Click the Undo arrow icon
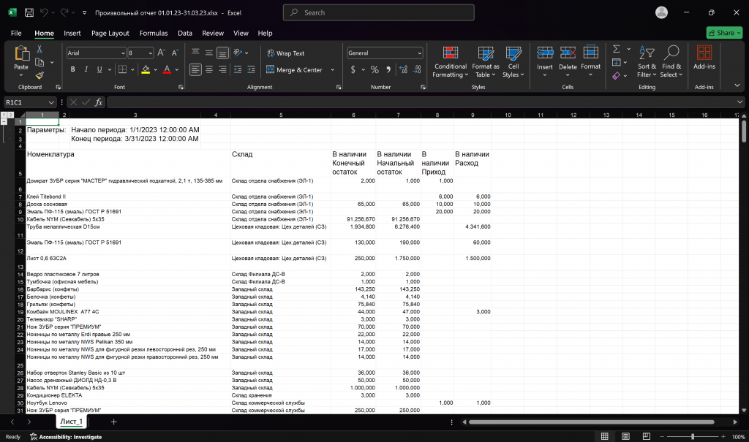749x442 pixels. [44, 13]
